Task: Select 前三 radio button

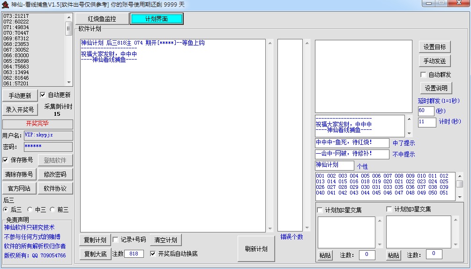Action: point(52,209)
